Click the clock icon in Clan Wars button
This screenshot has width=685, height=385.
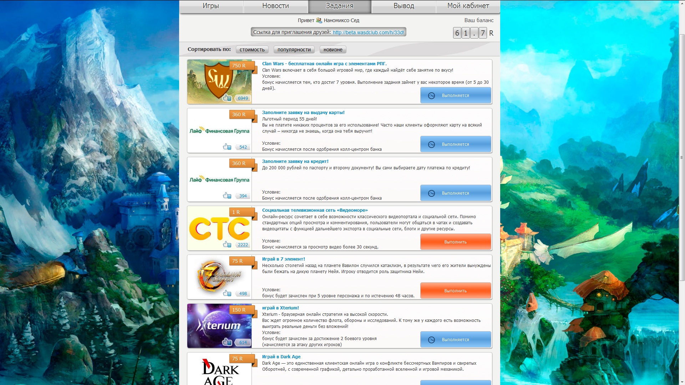[x=431, y=96]
